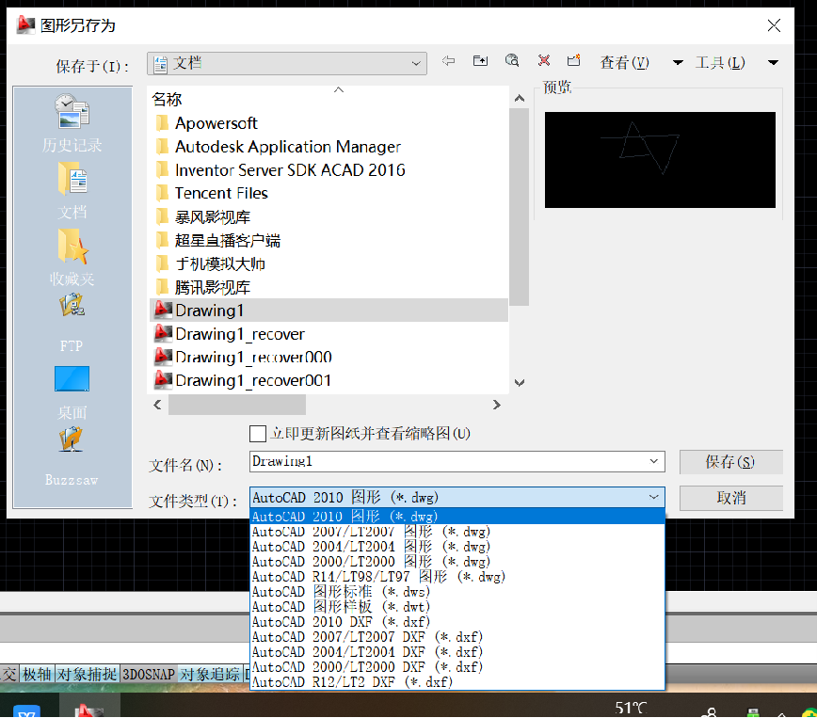The height and width of the screenshot is (718, 817).
Task: Click the file list scroll down arrow
Action: pyautogui.click(x=519, y=383)
